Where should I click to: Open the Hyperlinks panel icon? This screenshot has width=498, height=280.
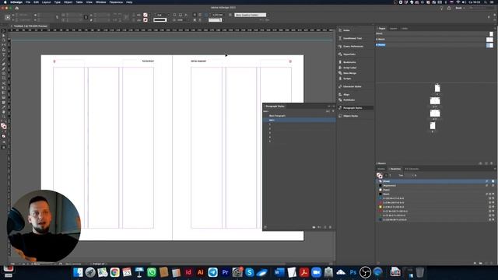point(340,54)
